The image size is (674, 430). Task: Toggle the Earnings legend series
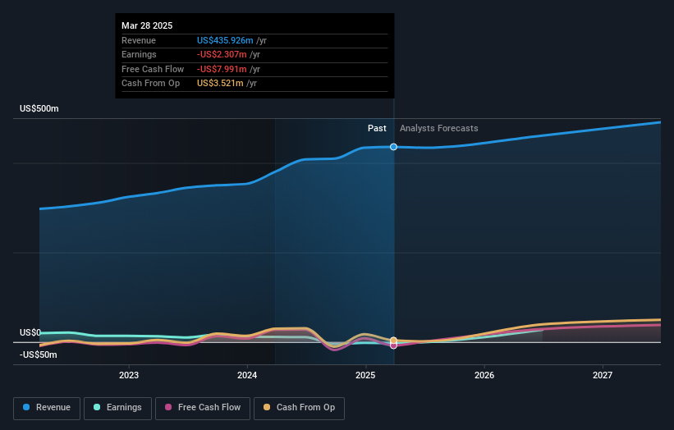[117, 408]
